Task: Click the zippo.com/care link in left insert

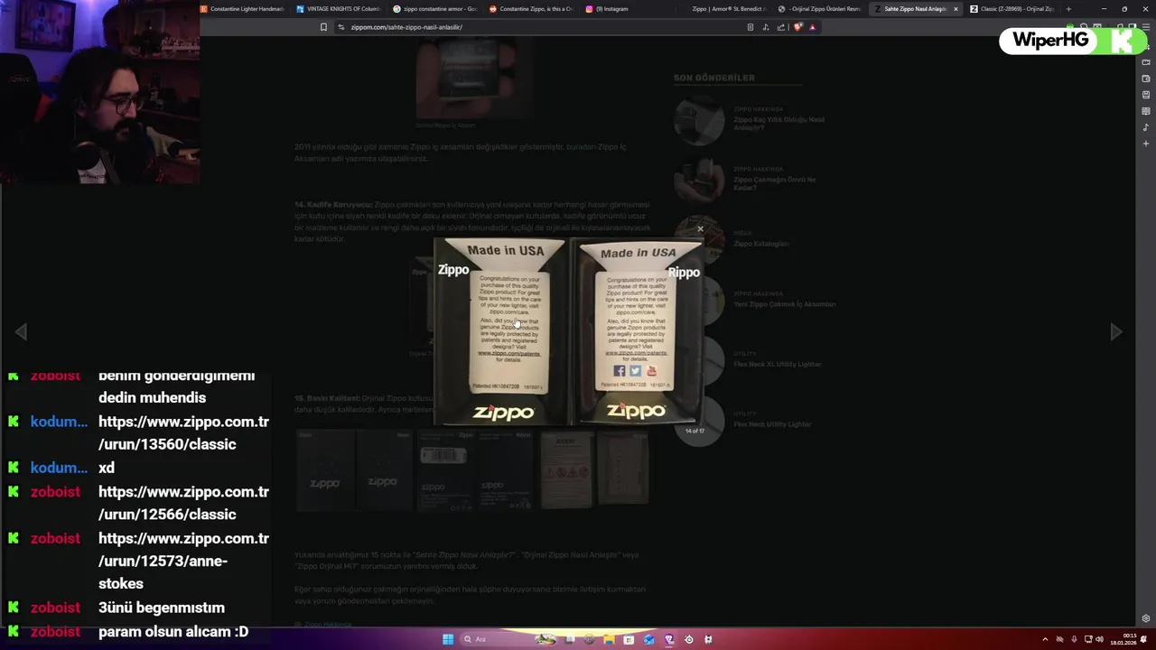Action: pyautogui.click(x=508, y=312)
